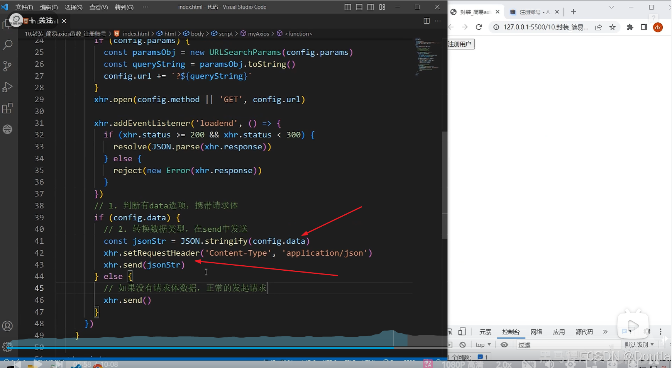
Task: Open Customize Layout icon in title bar
Action: 382,7
